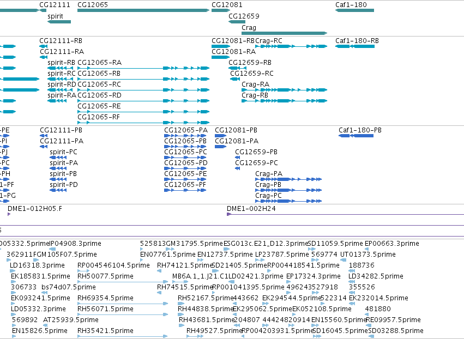Open the CG12659-PB protein label
Viewport: 464px width, 339px height.
click(x=256, y=152)
